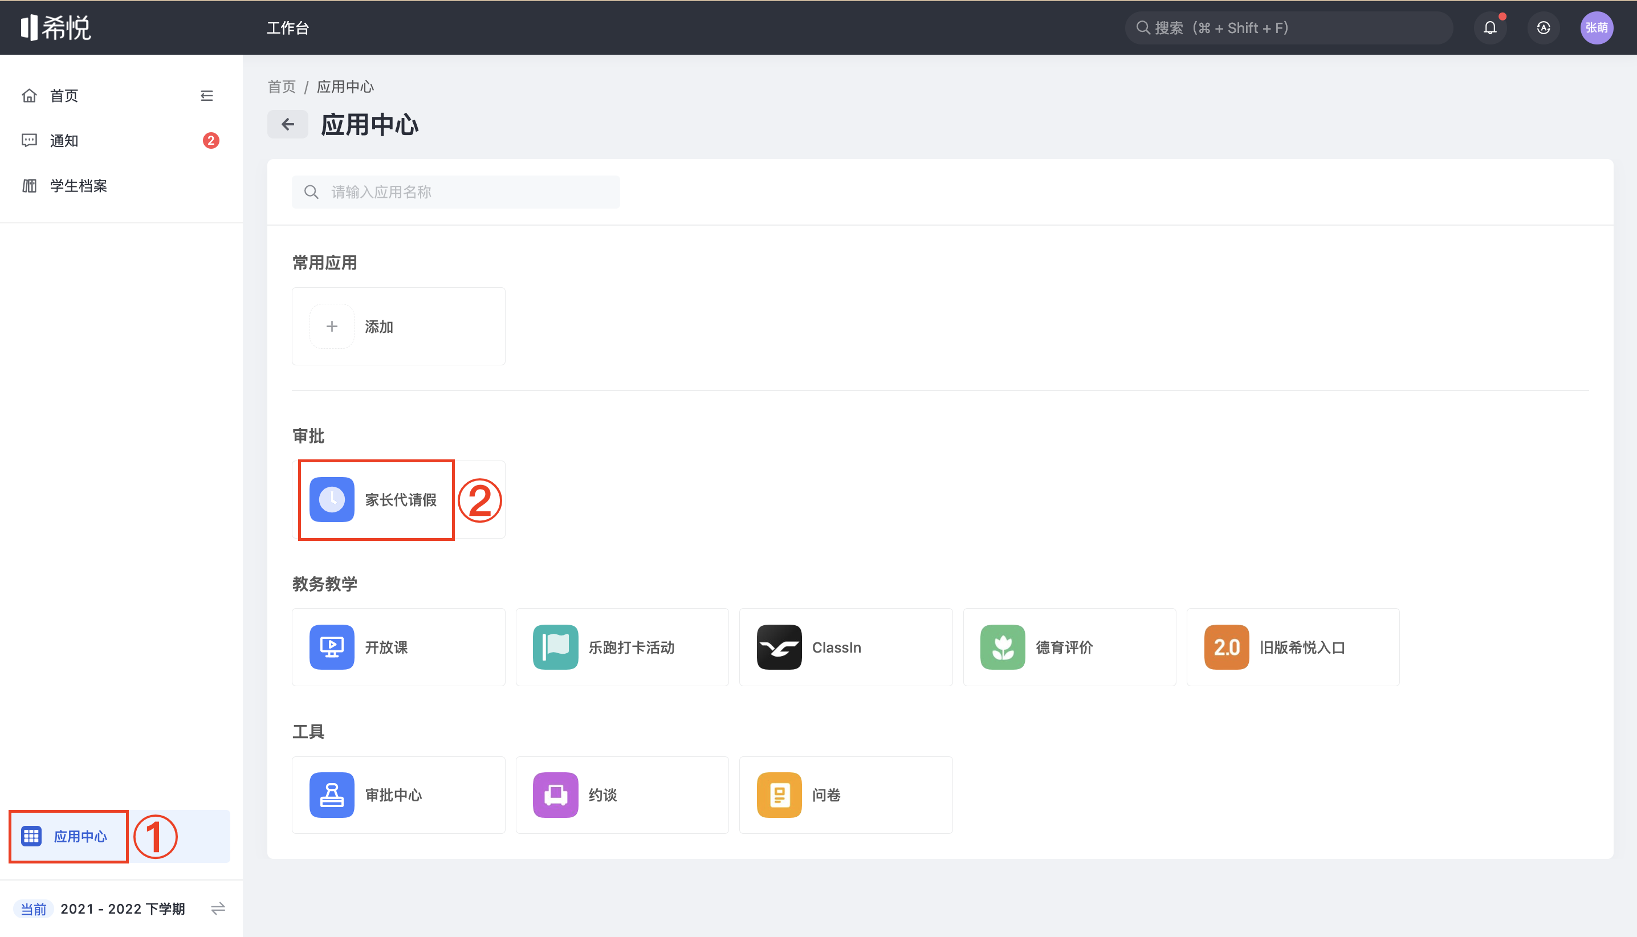Click the 问卷 label
1637x937 pixels.
[x=826, y=795]
